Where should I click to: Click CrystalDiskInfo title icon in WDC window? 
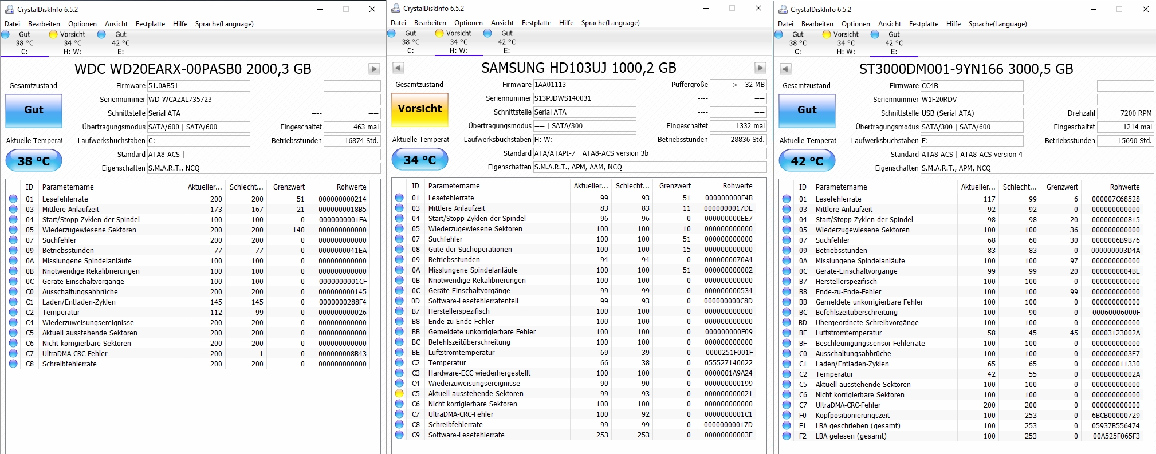pos(9,9)
